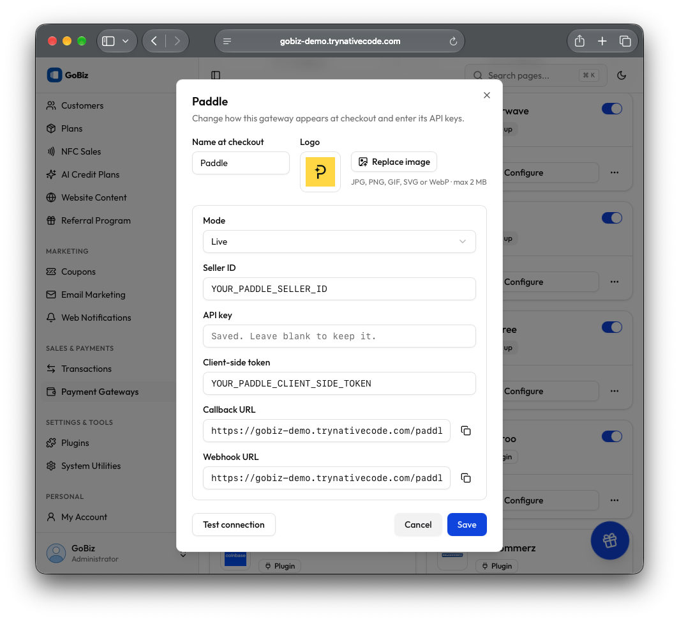679x621 pixels.
Task: Open System Utilities
Action: click(x=91, y=466)
